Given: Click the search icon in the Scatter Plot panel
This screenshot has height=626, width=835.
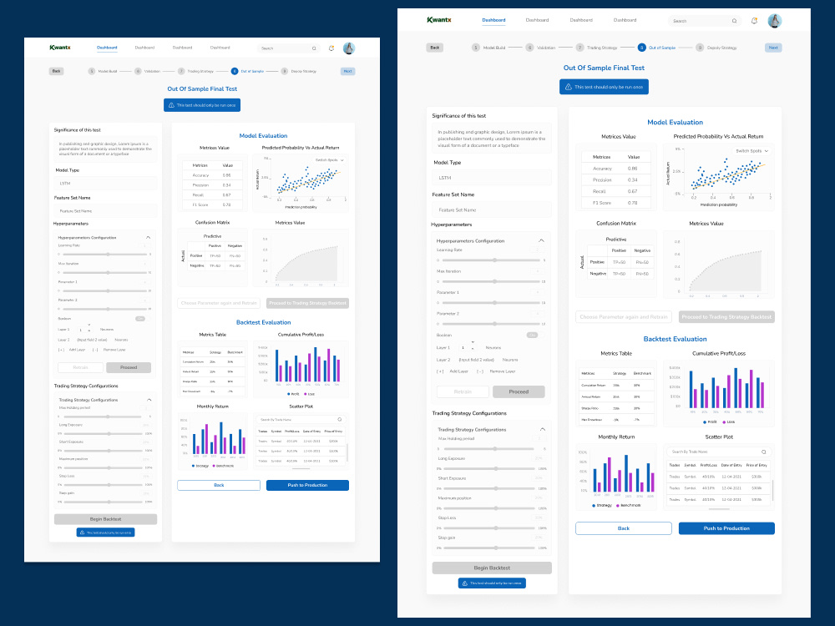Looking at the screenshot, I should (764, 452).
